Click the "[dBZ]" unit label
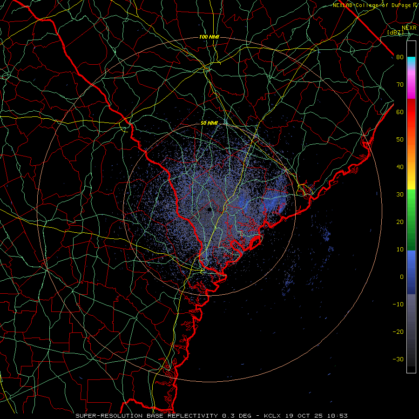The image size is (419, 419). point(395,33)
